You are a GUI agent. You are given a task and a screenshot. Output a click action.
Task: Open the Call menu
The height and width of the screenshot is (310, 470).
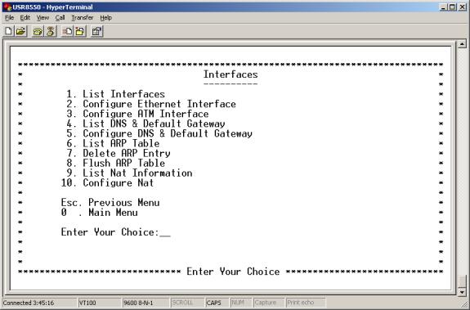[x=60, y=18]
